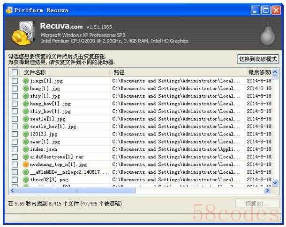The image size is (286, 227).
Task: Select the file name seatle_hov[1].jpg
Action: click(x=53, y=126)
